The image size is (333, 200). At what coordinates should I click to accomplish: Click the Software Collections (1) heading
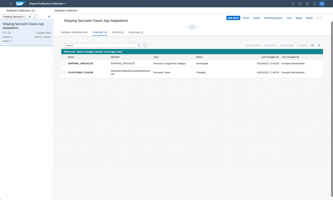pos(20,11)
